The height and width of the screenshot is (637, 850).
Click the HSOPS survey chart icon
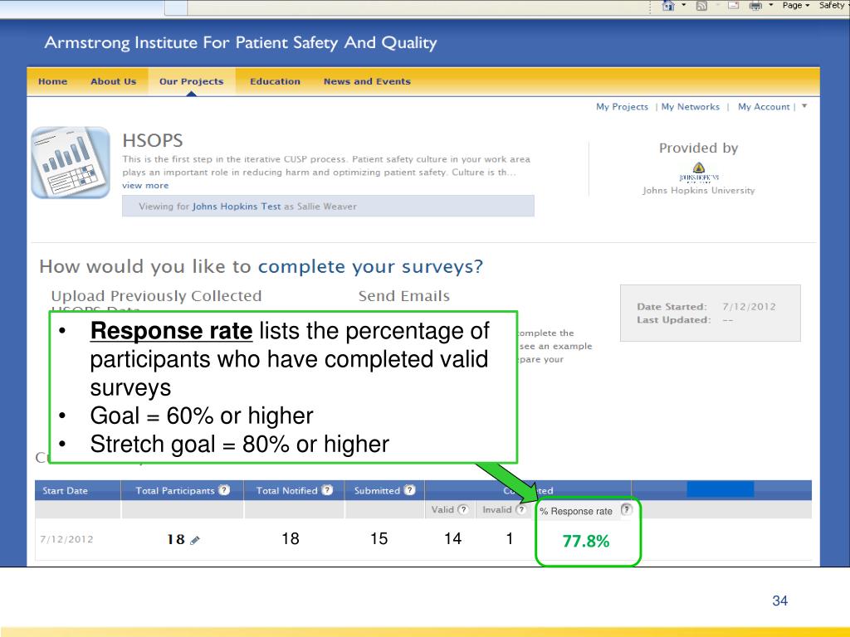click(x=71, y=163)
